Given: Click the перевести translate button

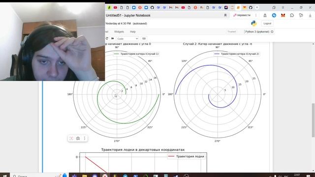Looking at the screenshot, I should [x=242, y=15].
